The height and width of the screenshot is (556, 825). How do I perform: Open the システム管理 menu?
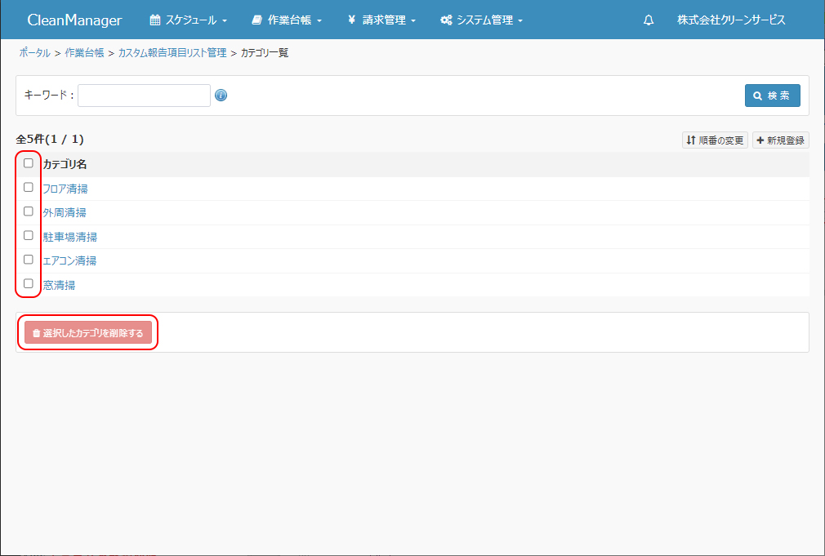point(481,20)
